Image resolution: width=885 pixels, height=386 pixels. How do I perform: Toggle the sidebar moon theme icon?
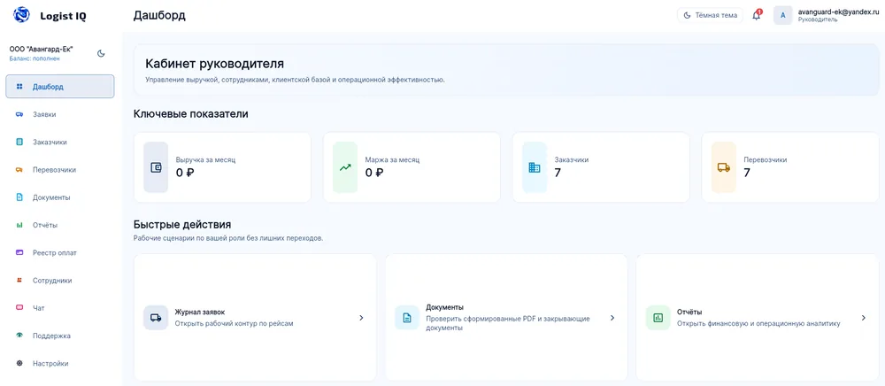point(101,54)
